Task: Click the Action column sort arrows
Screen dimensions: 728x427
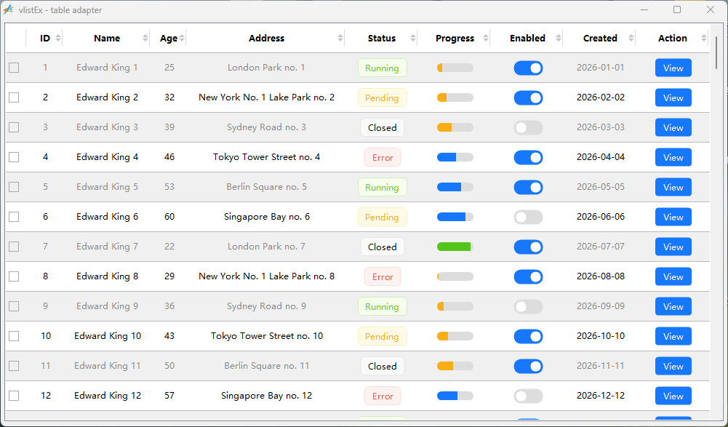Action: coord(704,38)
